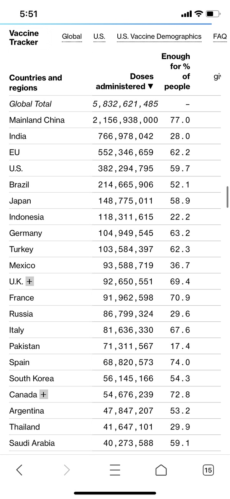Sort by Enough for % of people
This screenshot has width=230, height=499.
click(x=176, y=72)
